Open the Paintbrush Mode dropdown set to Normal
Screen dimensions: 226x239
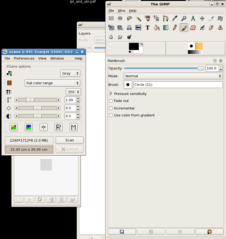point(173,76)
